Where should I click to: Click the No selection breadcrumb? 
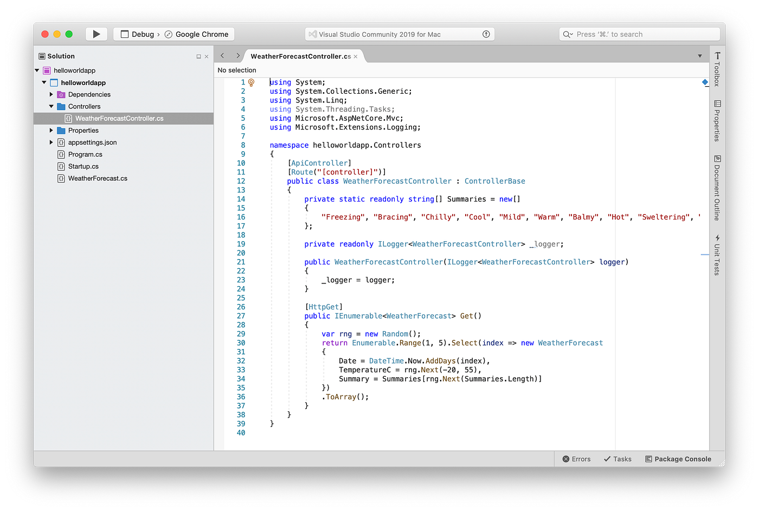click(x=237, y=70)
